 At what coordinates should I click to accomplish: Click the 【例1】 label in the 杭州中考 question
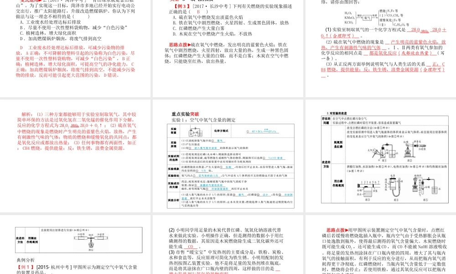[26, 267]
